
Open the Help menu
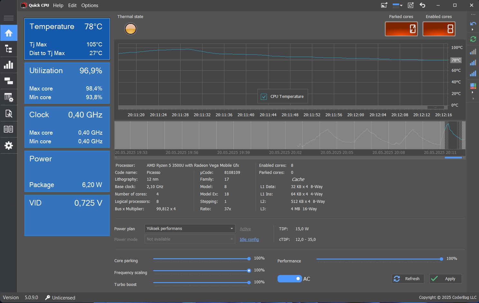(x=58, y=5)
